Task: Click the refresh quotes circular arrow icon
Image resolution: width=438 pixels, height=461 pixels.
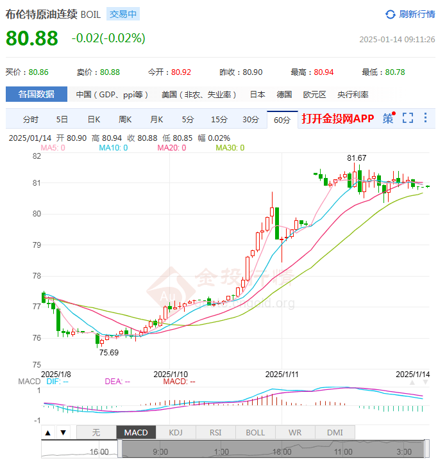Action: [390, 14]
